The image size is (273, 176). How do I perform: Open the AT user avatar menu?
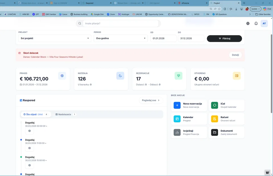(x=264, y=24)
